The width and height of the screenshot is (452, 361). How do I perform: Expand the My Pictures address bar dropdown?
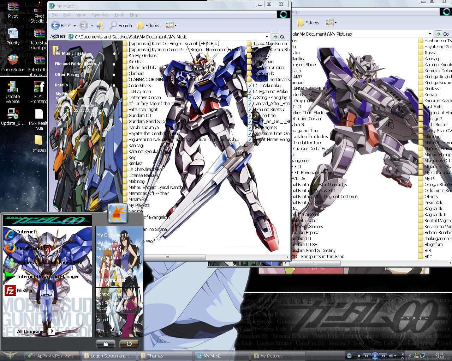tap(430, 34)
